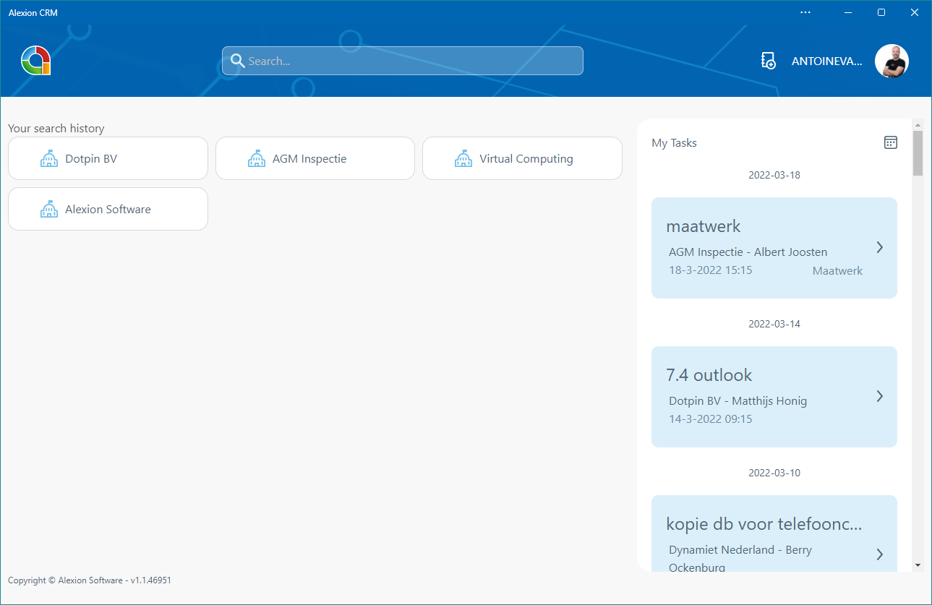
Task: Open Virtual Computing from search history
Action: (x=522, y=158)
